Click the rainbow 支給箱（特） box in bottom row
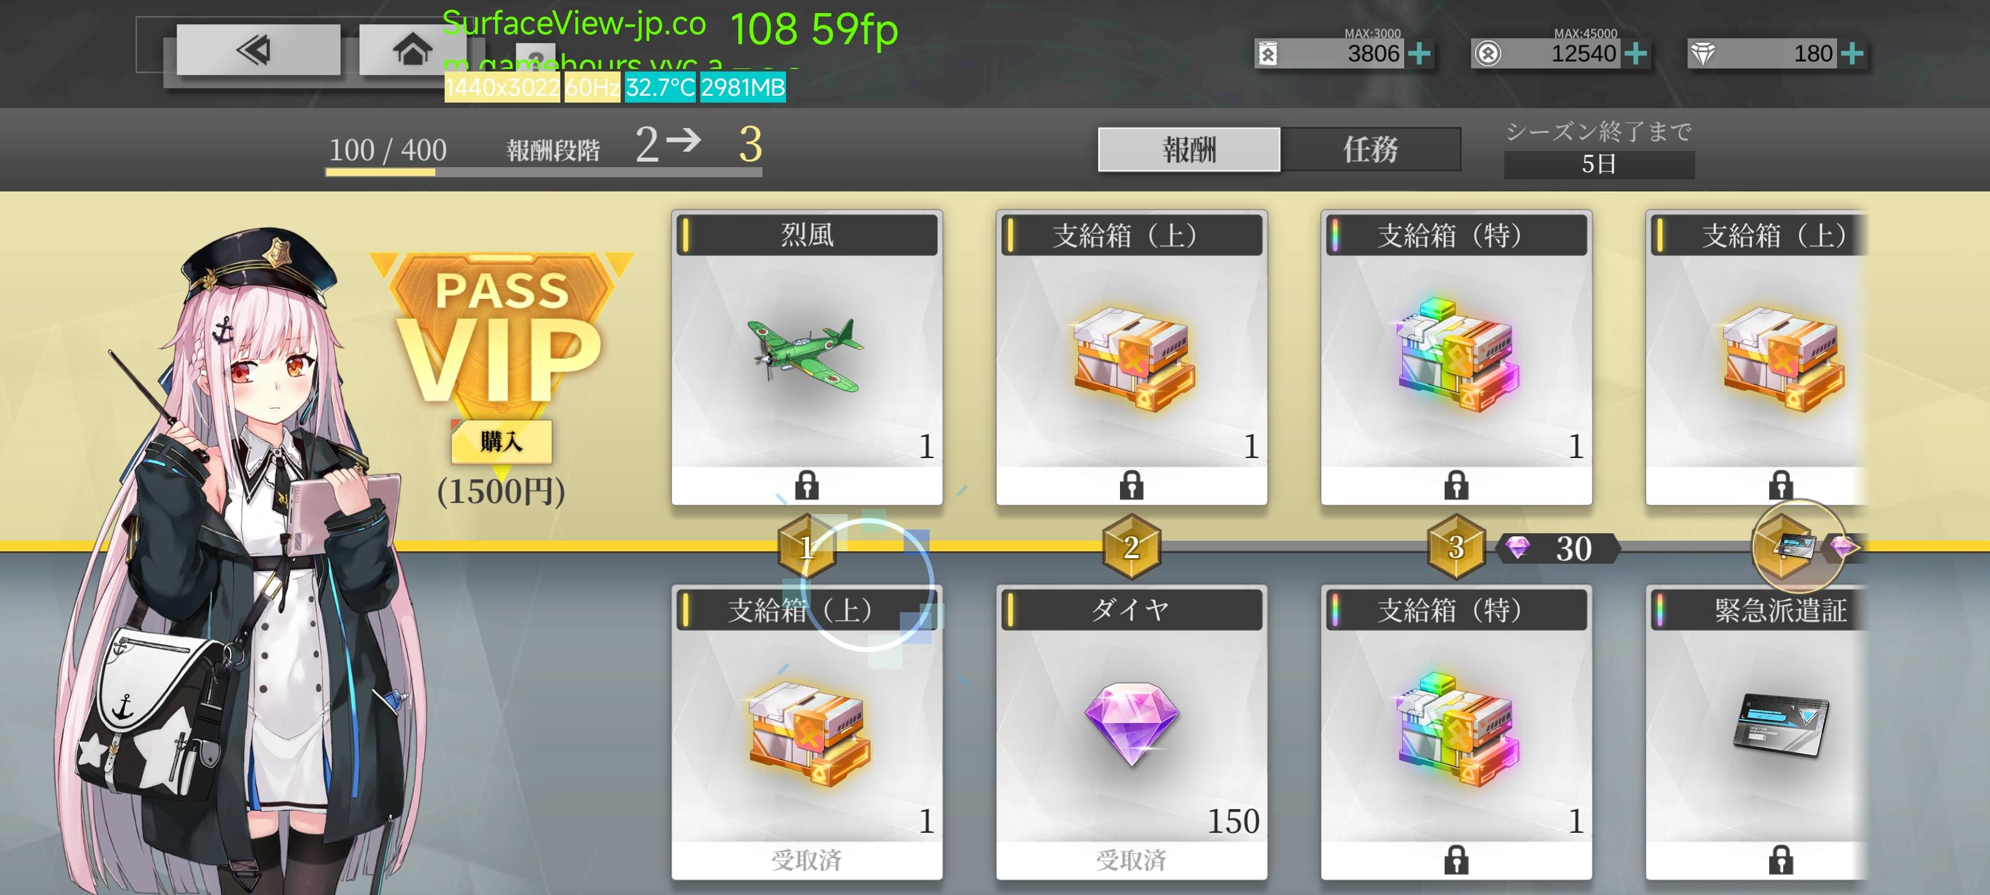The height and width of the screenshot is (895, 1990). point(1456,732)
